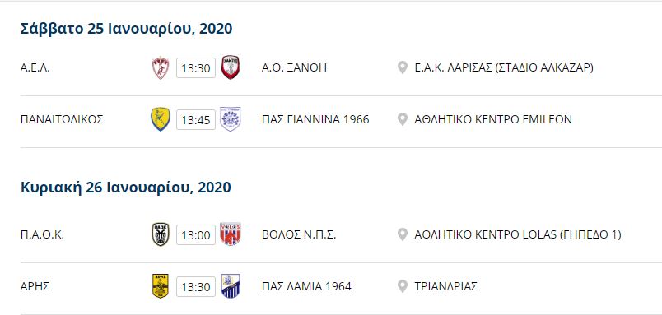
Task: Click the Π.Α.Ο.Κ. black crest
Action: click(x=161, y=234)
